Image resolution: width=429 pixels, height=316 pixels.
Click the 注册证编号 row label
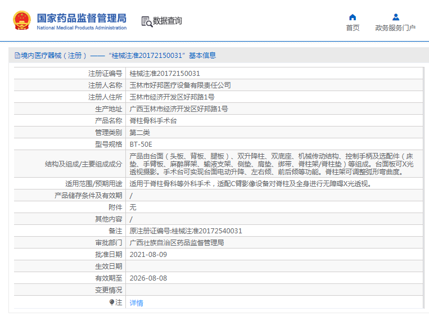pyautogui.click(x=105, y=73)
